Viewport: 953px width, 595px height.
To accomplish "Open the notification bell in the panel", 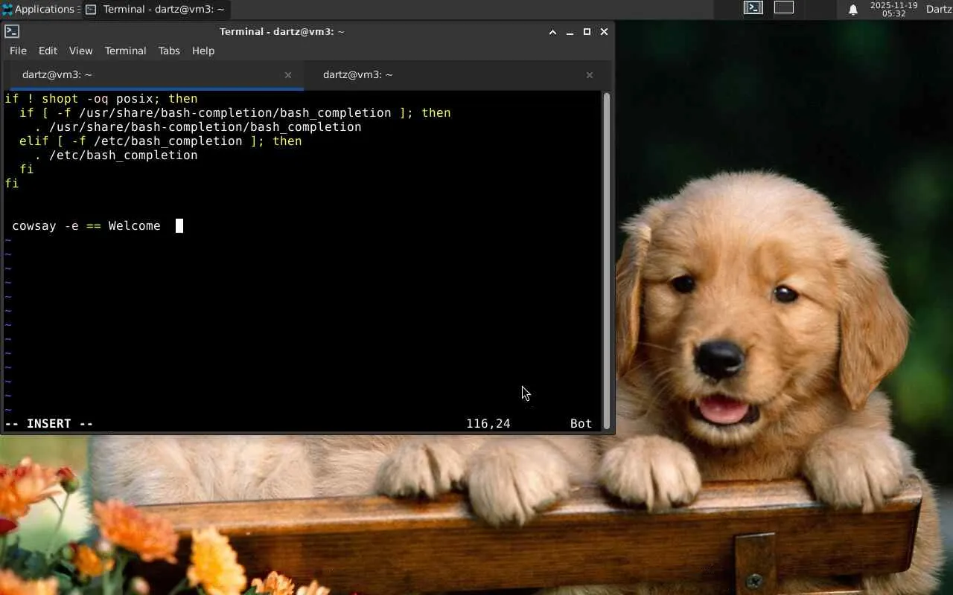I will point(853,10).
